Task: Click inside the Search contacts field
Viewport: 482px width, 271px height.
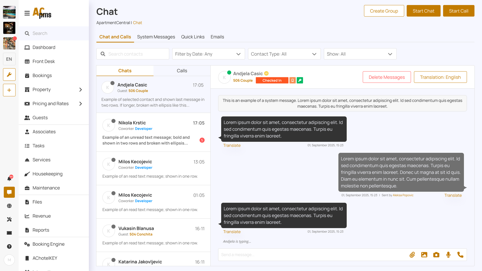Action: click(x=136, y=54)
